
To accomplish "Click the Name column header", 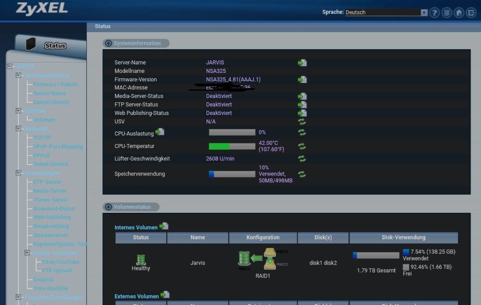I will (198, 237).
